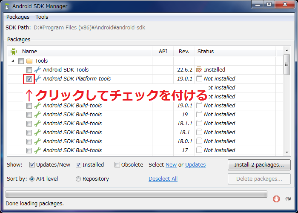298x213 pixels.
Task: Sort by the API column header
Action: (163, 52)
